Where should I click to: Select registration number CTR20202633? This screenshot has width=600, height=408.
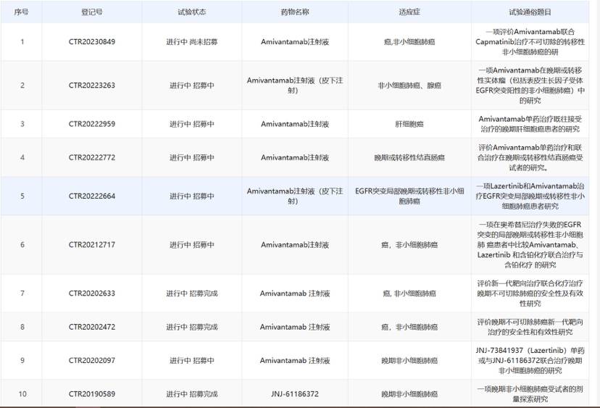[x=91, y=293]
